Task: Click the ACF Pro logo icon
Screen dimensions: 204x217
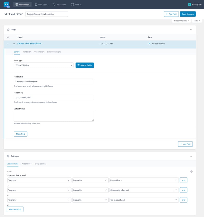Action: click(x=7, y=4)
